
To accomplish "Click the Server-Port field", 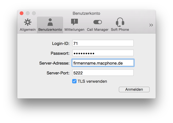I will [x=103, y=73].
